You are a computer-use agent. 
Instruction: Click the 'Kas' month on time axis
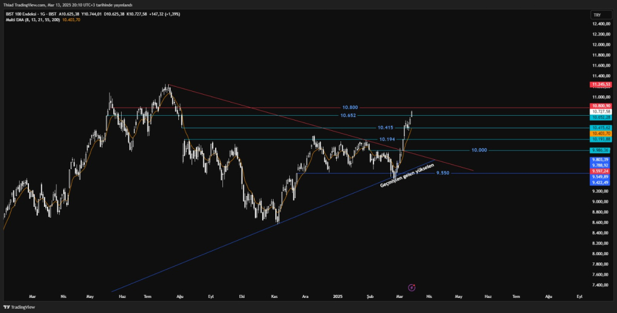point(274,296)
